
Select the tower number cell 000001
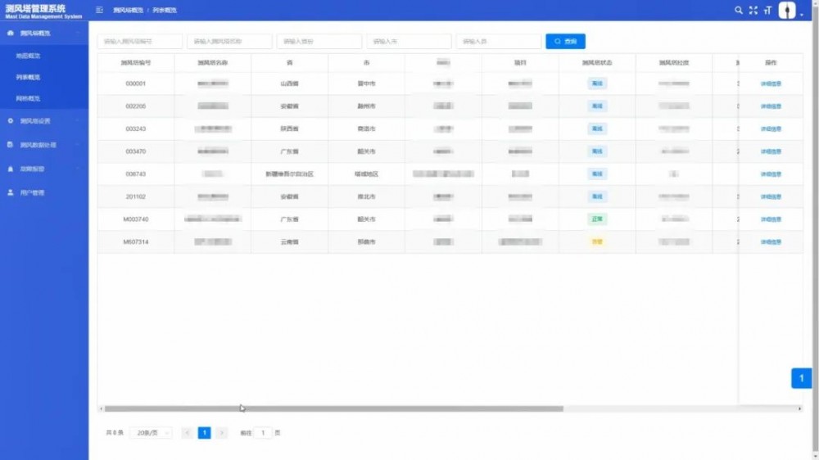click(136, 83)
